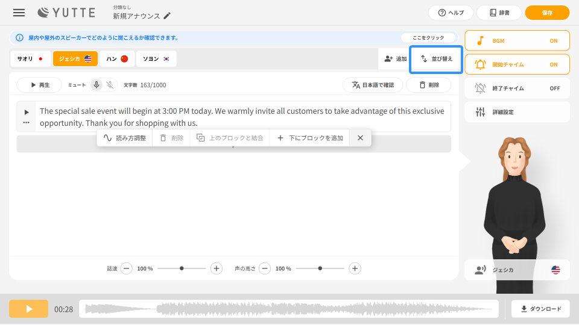Open the hamburger main menu
The width and height of the screenshot is (579, 325).
[19, 13]
